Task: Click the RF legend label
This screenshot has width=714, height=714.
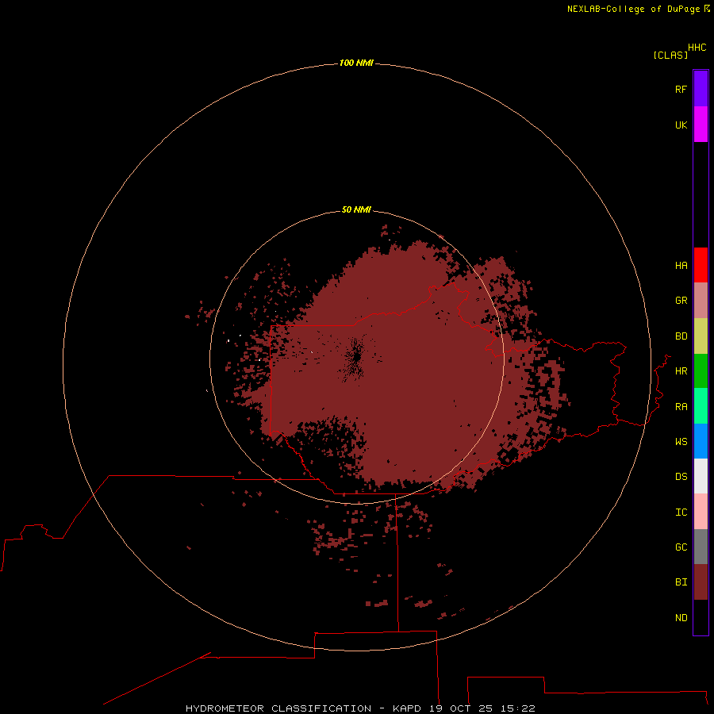Action: (681, 89)
